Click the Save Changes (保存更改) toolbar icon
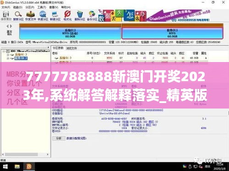The height and width of the screenshot is (171, 229). pyautogui.click(x=6, y=16)
